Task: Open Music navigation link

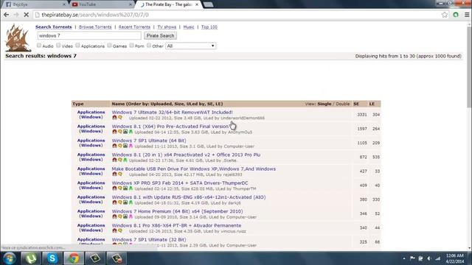Action: click(189, 27)
